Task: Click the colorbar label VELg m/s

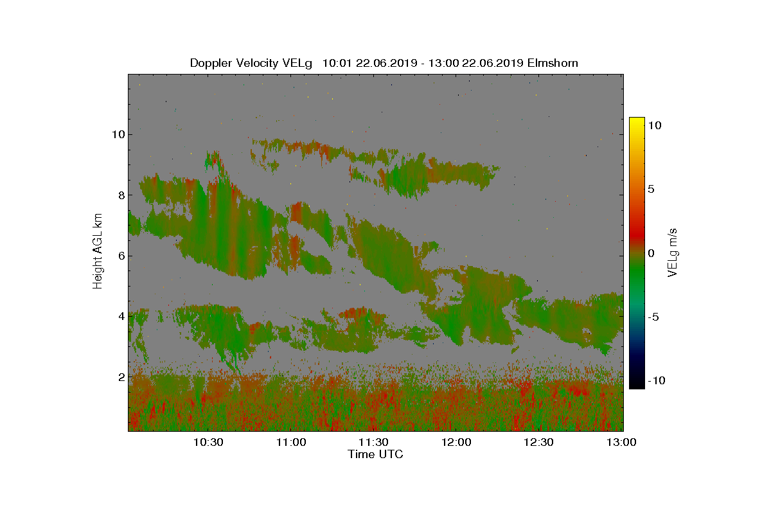Action: pos(673,252)
